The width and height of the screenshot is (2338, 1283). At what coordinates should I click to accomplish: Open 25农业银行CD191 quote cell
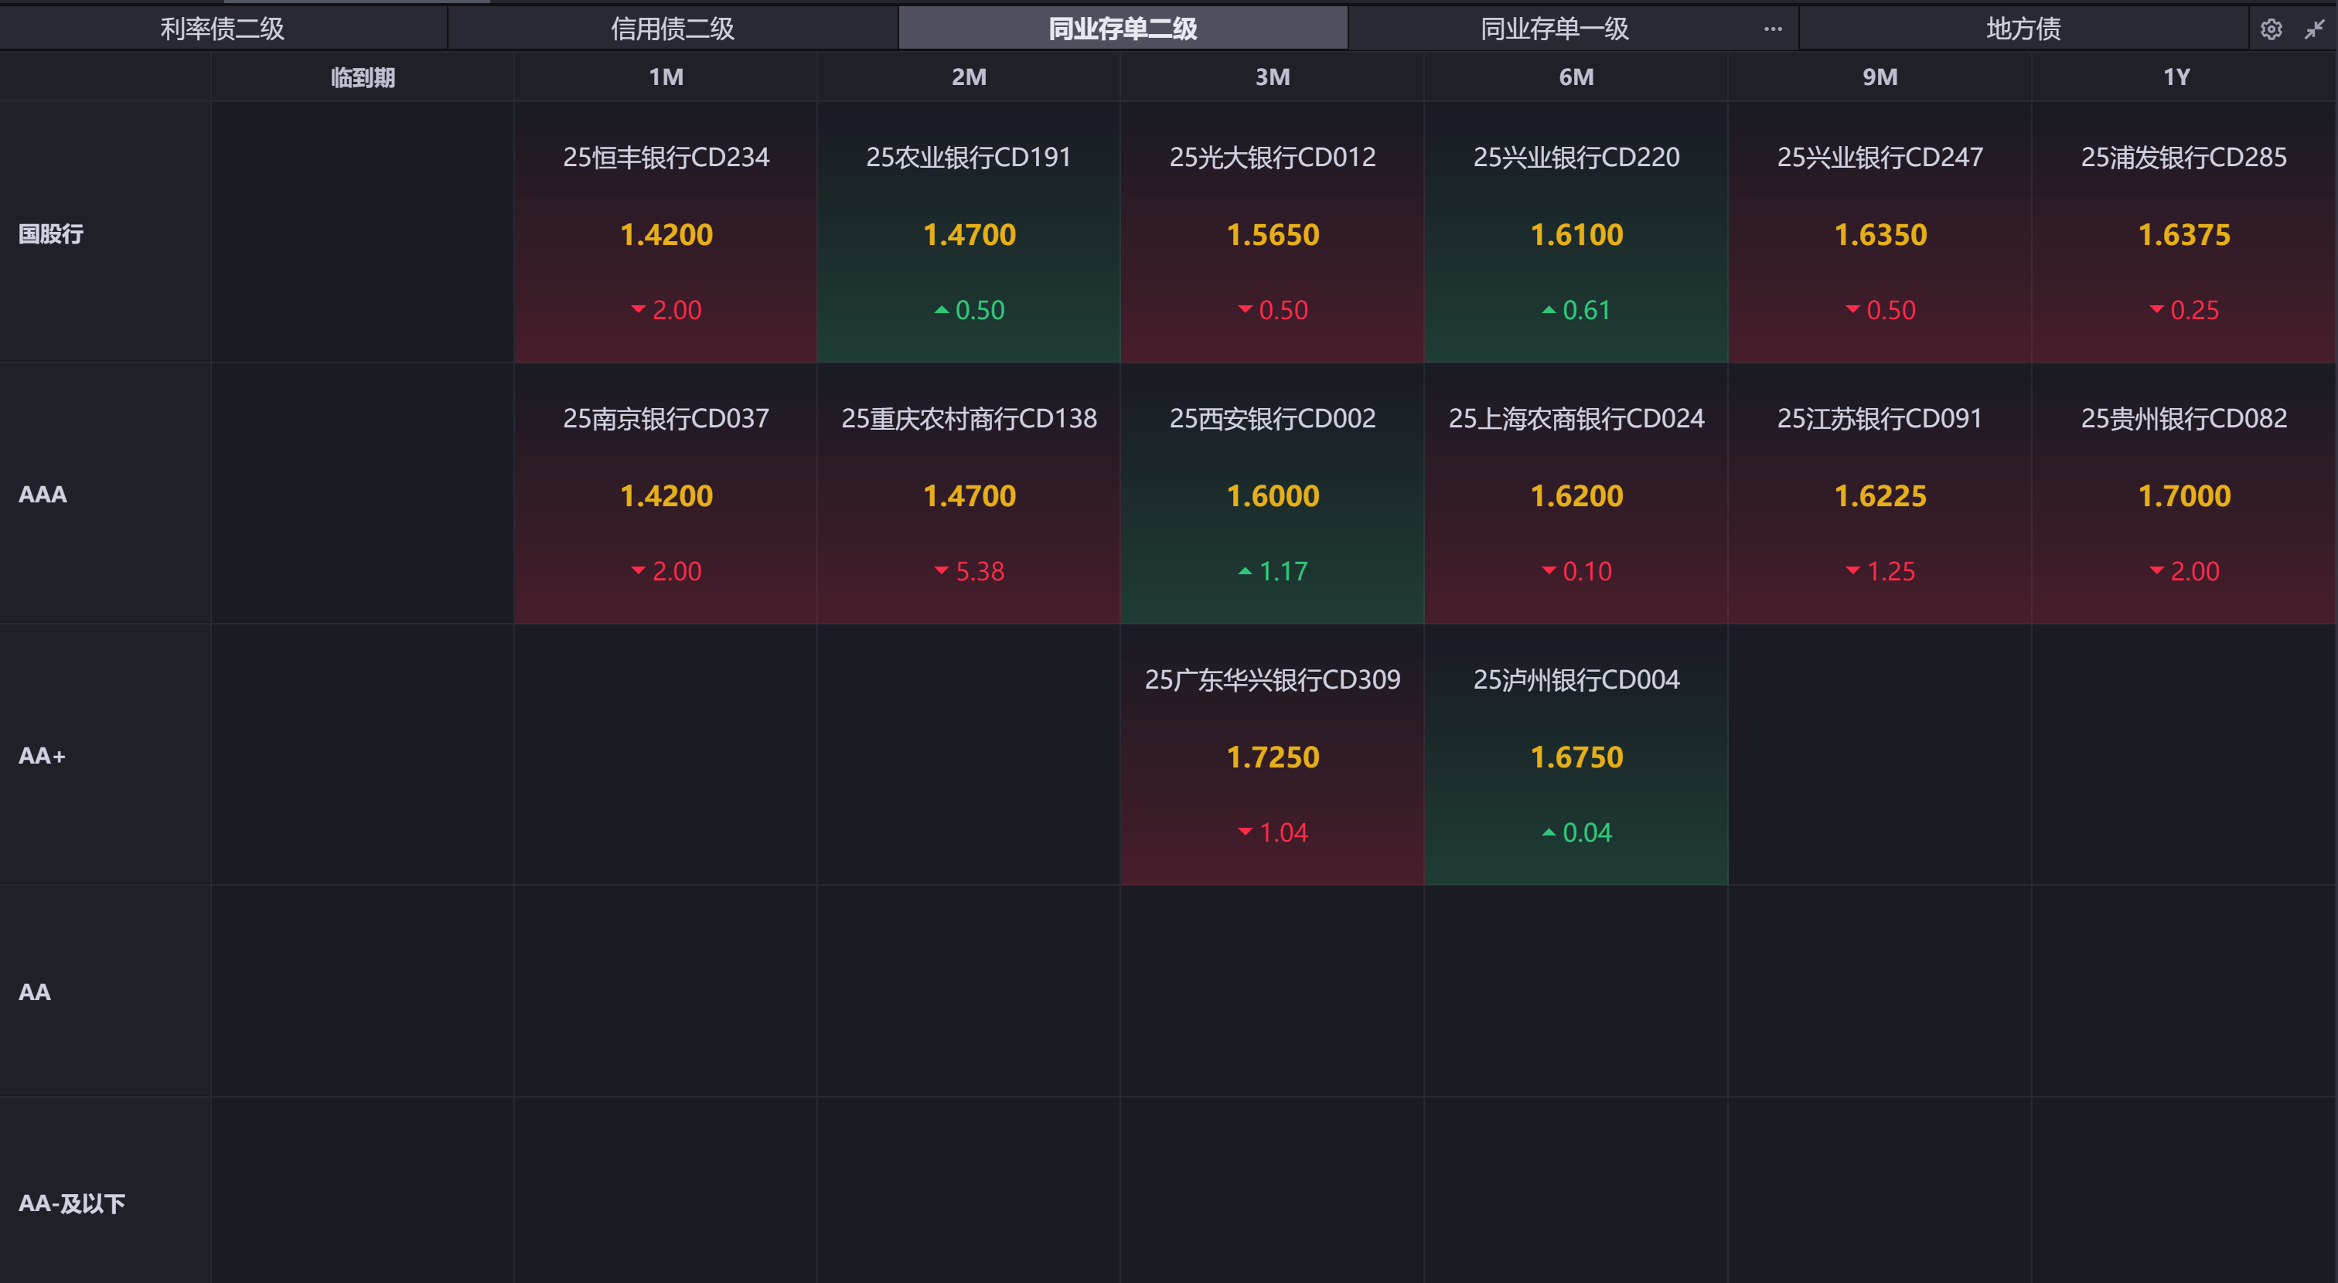[x=969, y=233]
